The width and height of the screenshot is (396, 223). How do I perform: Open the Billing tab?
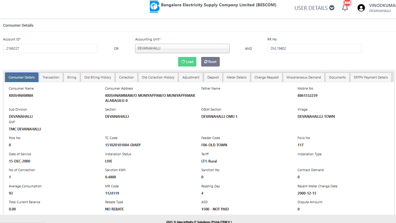(72, 77)
